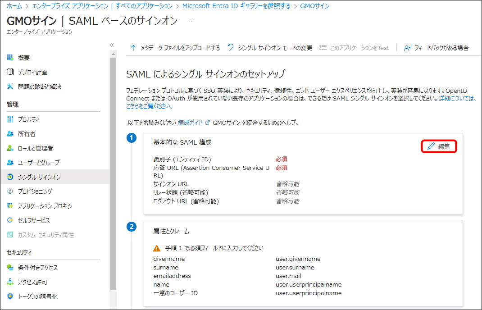Click the pencil icon in the 編集 button
This screenshot has height=310, width=482.
[x=431, y=146]
